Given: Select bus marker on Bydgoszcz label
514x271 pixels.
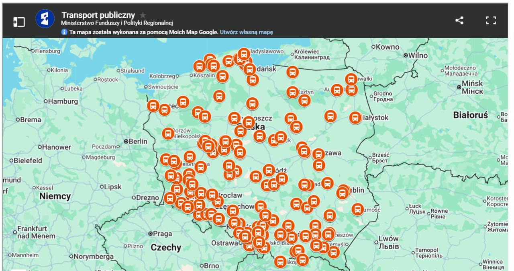Looking at the screenshot, I should (249, 122).
